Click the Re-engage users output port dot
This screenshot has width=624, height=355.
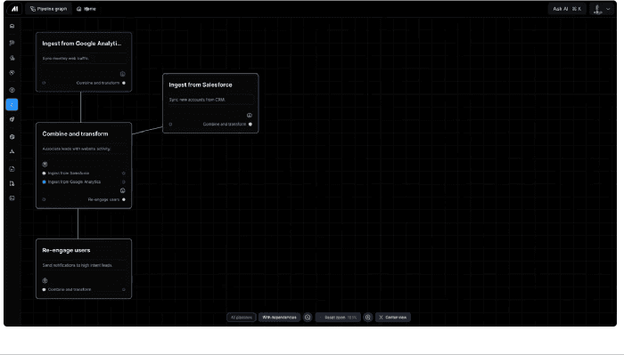coord(124,199)
